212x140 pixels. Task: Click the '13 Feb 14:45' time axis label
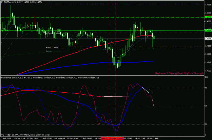(153, 139)
